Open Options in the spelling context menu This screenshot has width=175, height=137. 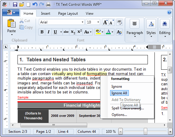119,115
